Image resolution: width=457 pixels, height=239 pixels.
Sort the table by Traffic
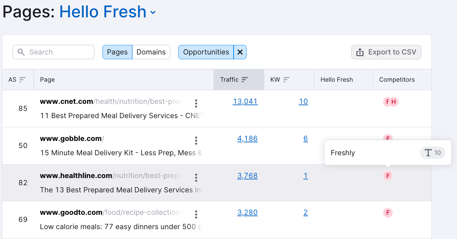point(239,80)
